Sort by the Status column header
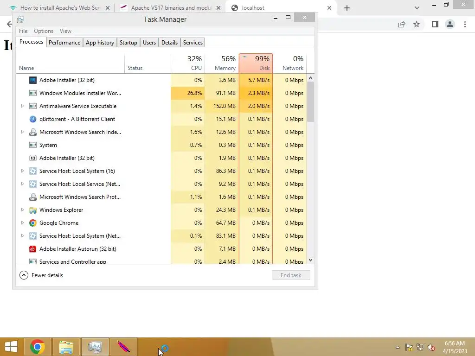The image size is (475, 356). [x=148, y=64]
